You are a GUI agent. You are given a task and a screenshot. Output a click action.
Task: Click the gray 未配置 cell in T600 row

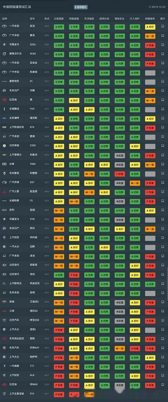point(120,164)
